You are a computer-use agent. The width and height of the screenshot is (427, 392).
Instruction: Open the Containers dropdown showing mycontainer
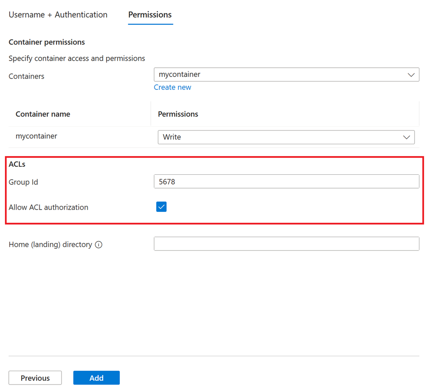[286, 74]
